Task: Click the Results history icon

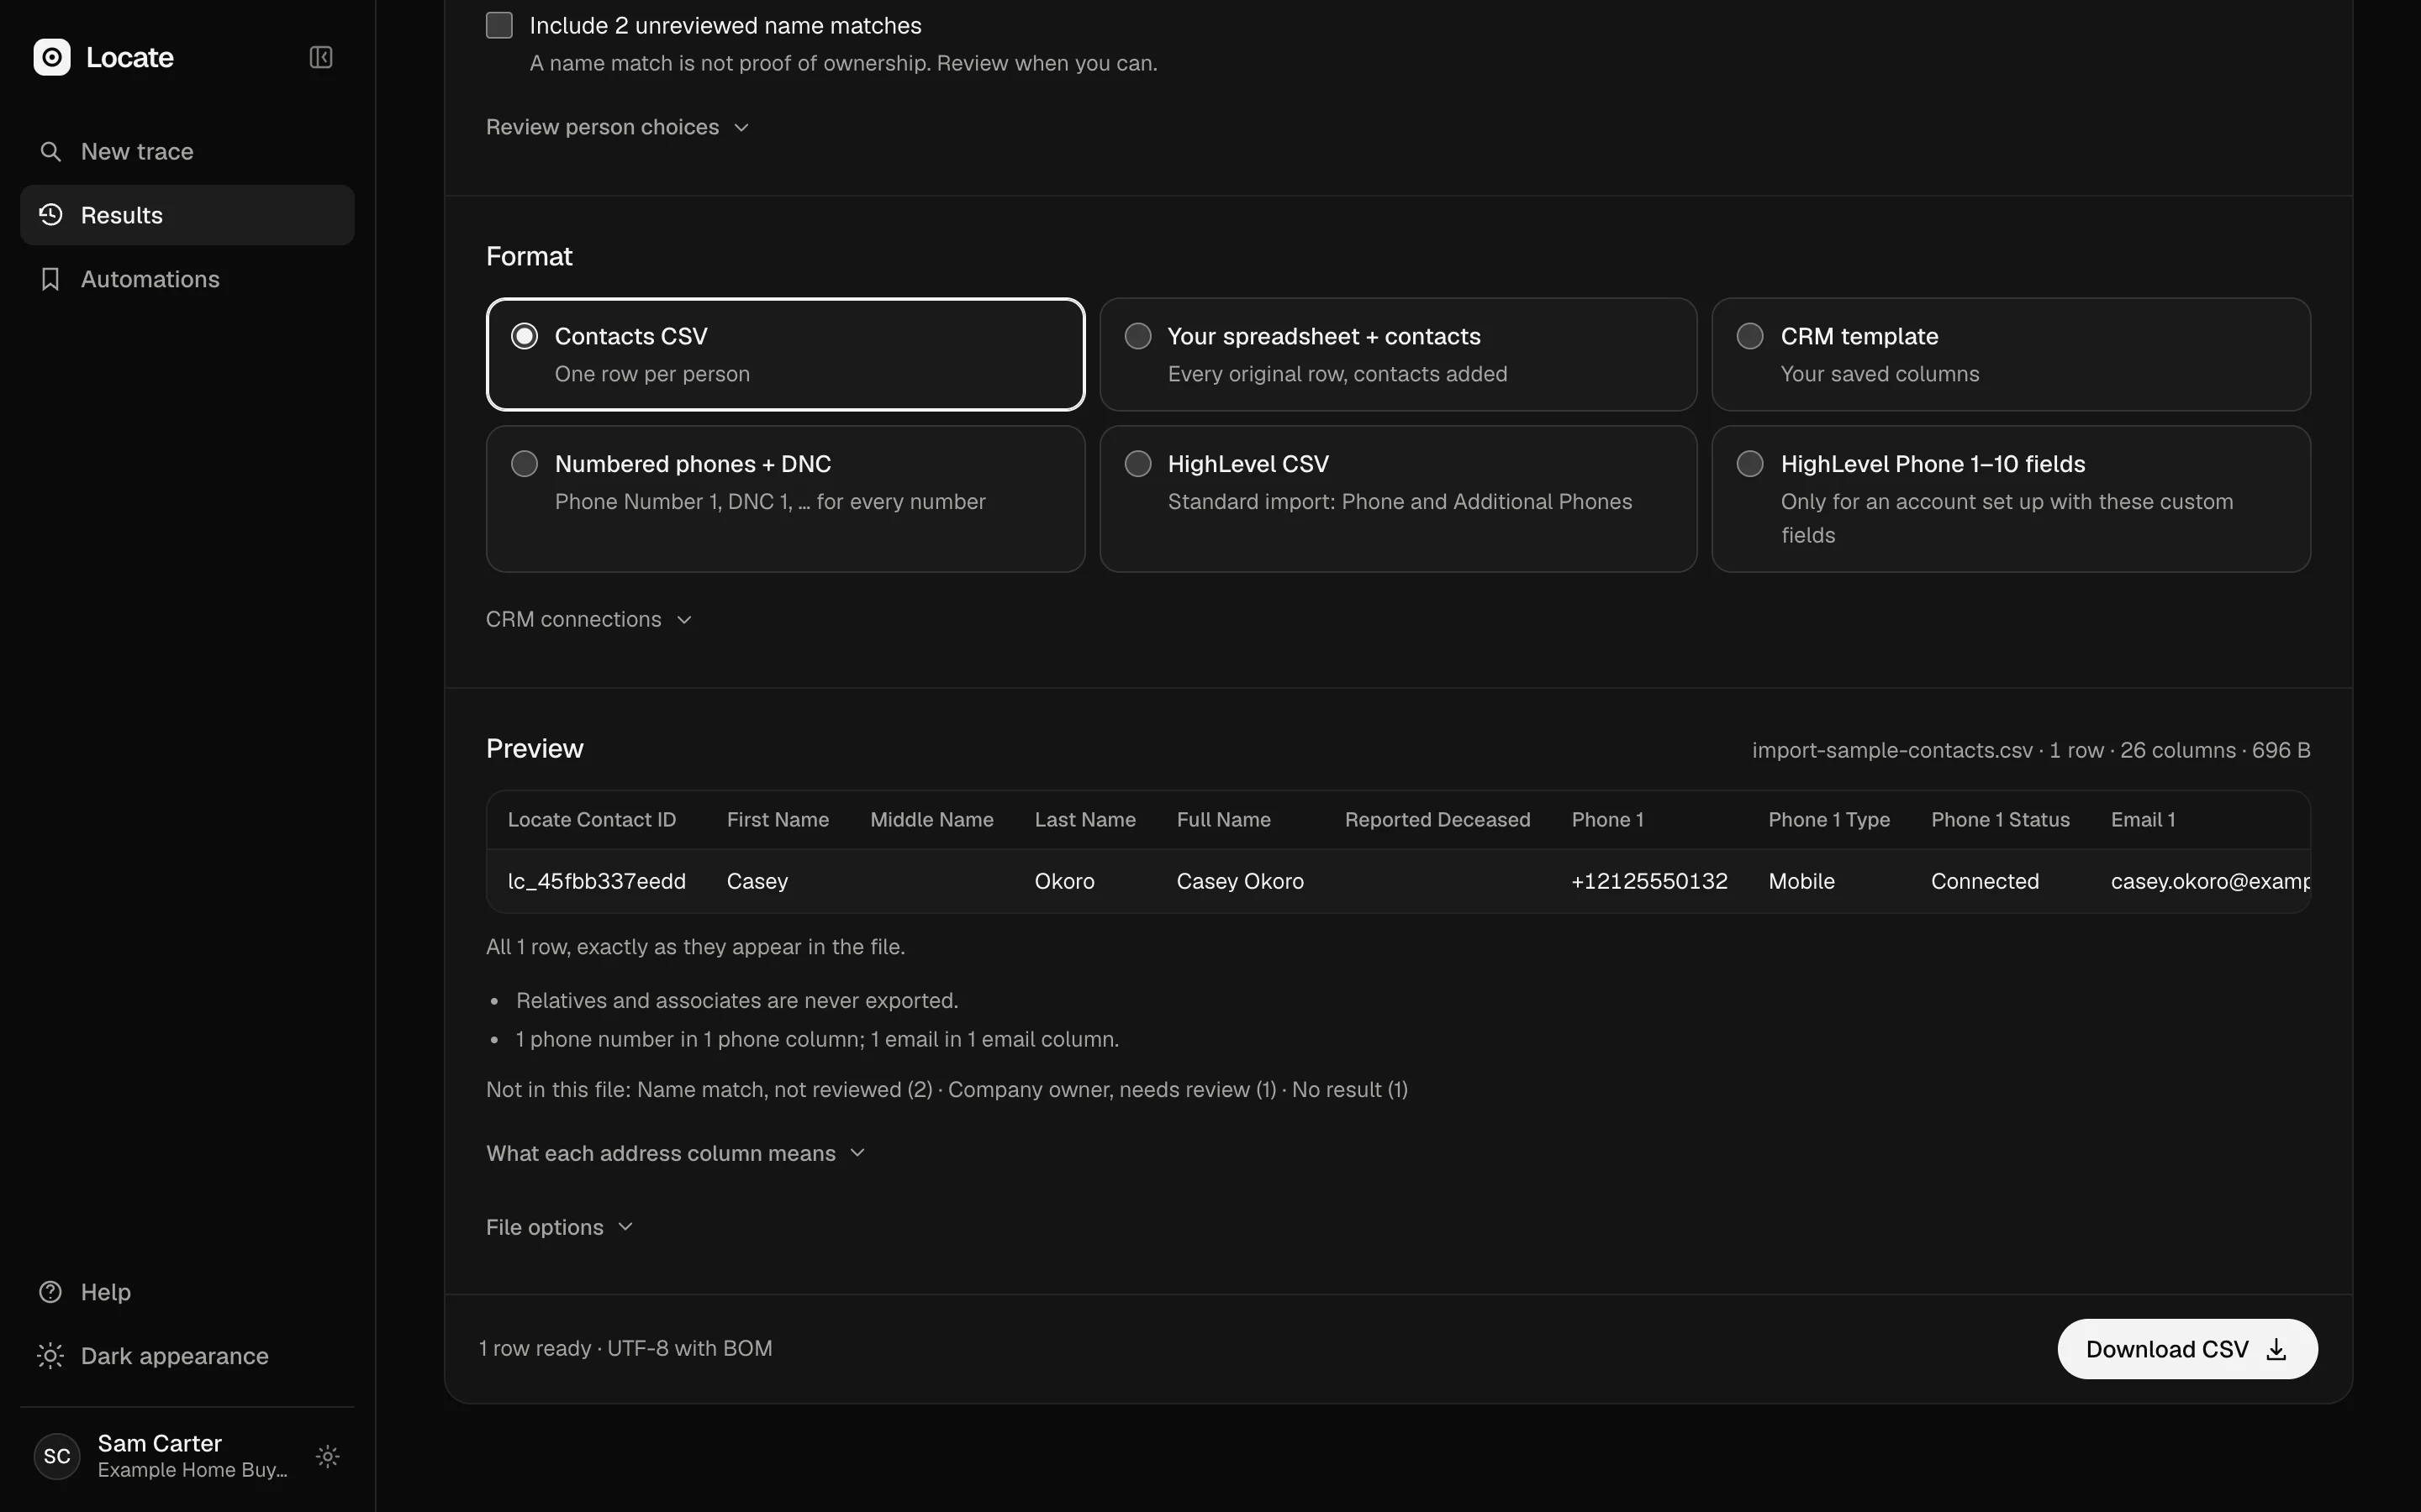Action: 50,215
